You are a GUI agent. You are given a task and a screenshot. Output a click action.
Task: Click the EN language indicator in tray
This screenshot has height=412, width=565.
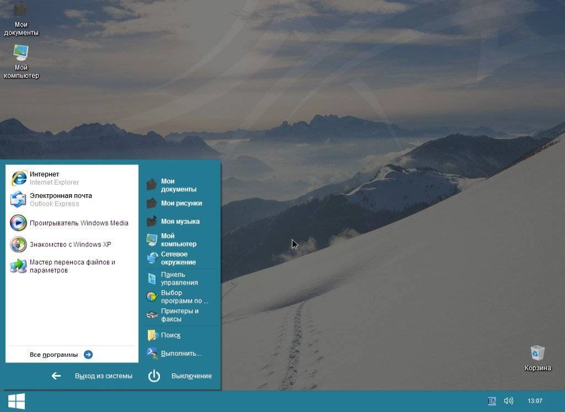[492, 401]
